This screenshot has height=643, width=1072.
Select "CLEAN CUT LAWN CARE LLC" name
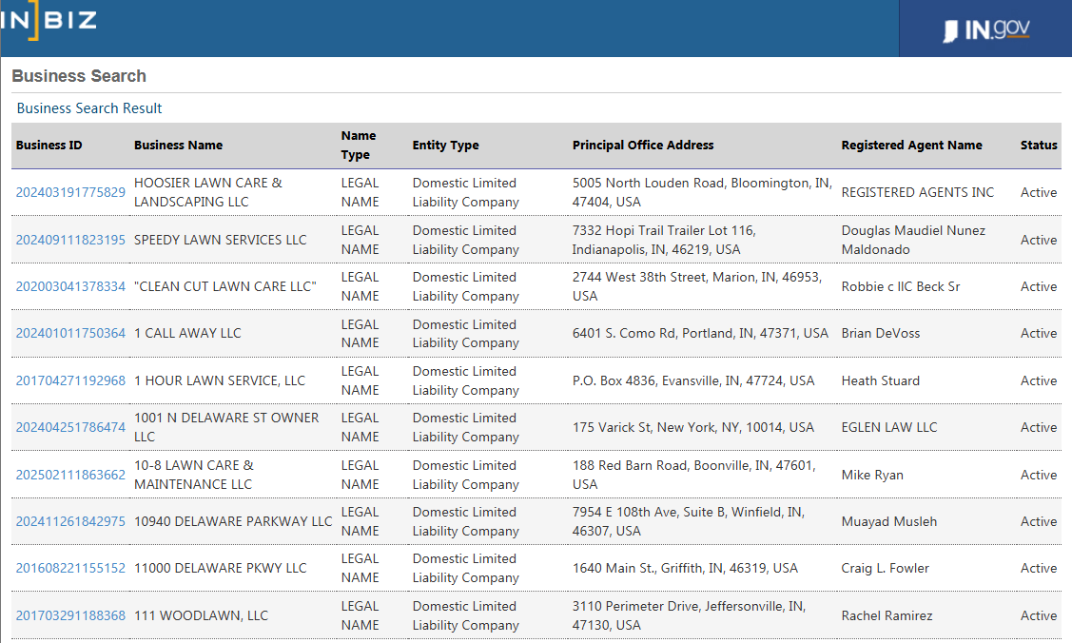pyautogui.click(x=224, y=286)
